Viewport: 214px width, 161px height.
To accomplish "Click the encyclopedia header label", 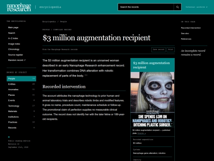I will tap(50, 7).
